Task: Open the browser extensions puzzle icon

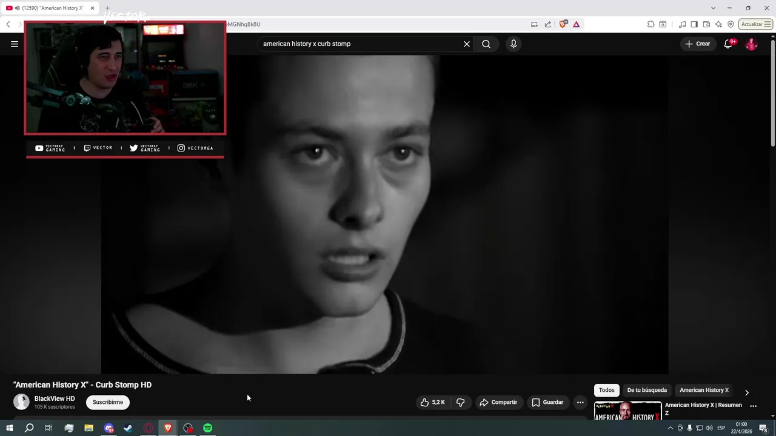Action: click(651, 24)
